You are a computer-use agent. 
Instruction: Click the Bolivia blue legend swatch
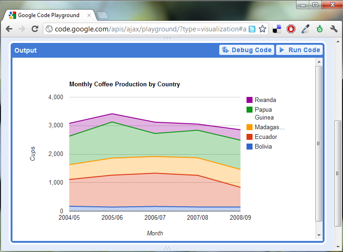(x=249, y=146)
